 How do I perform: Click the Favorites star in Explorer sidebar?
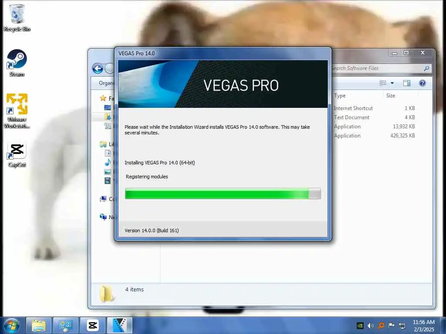103,98
